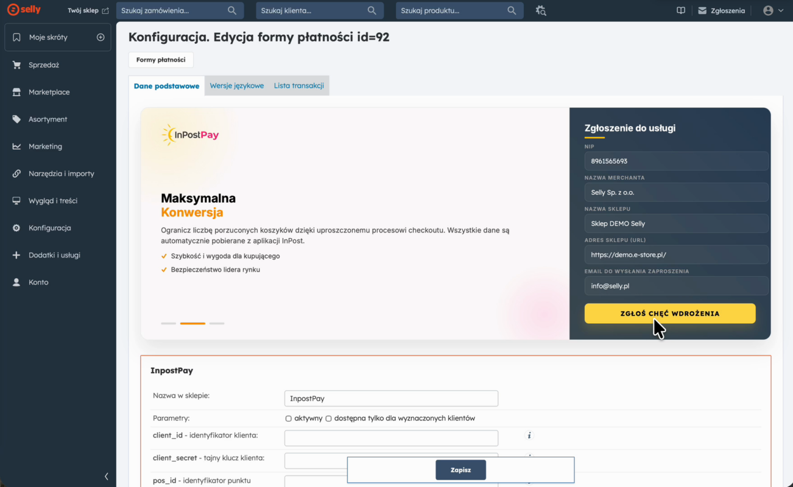Save with the Zapisz button
The height and width of the screenshot is (487, 793).
click(461, 470)
